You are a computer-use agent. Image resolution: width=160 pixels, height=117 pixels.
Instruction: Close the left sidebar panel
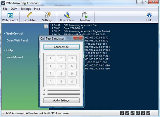click(46, 27)
